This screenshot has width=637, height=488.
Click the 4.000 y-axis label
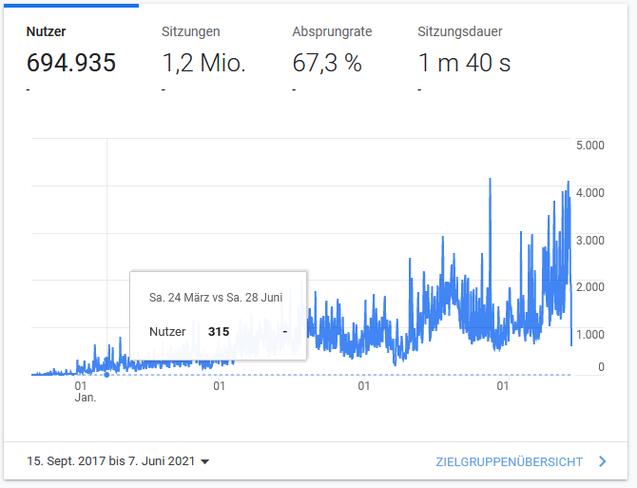tap(589, 192)
